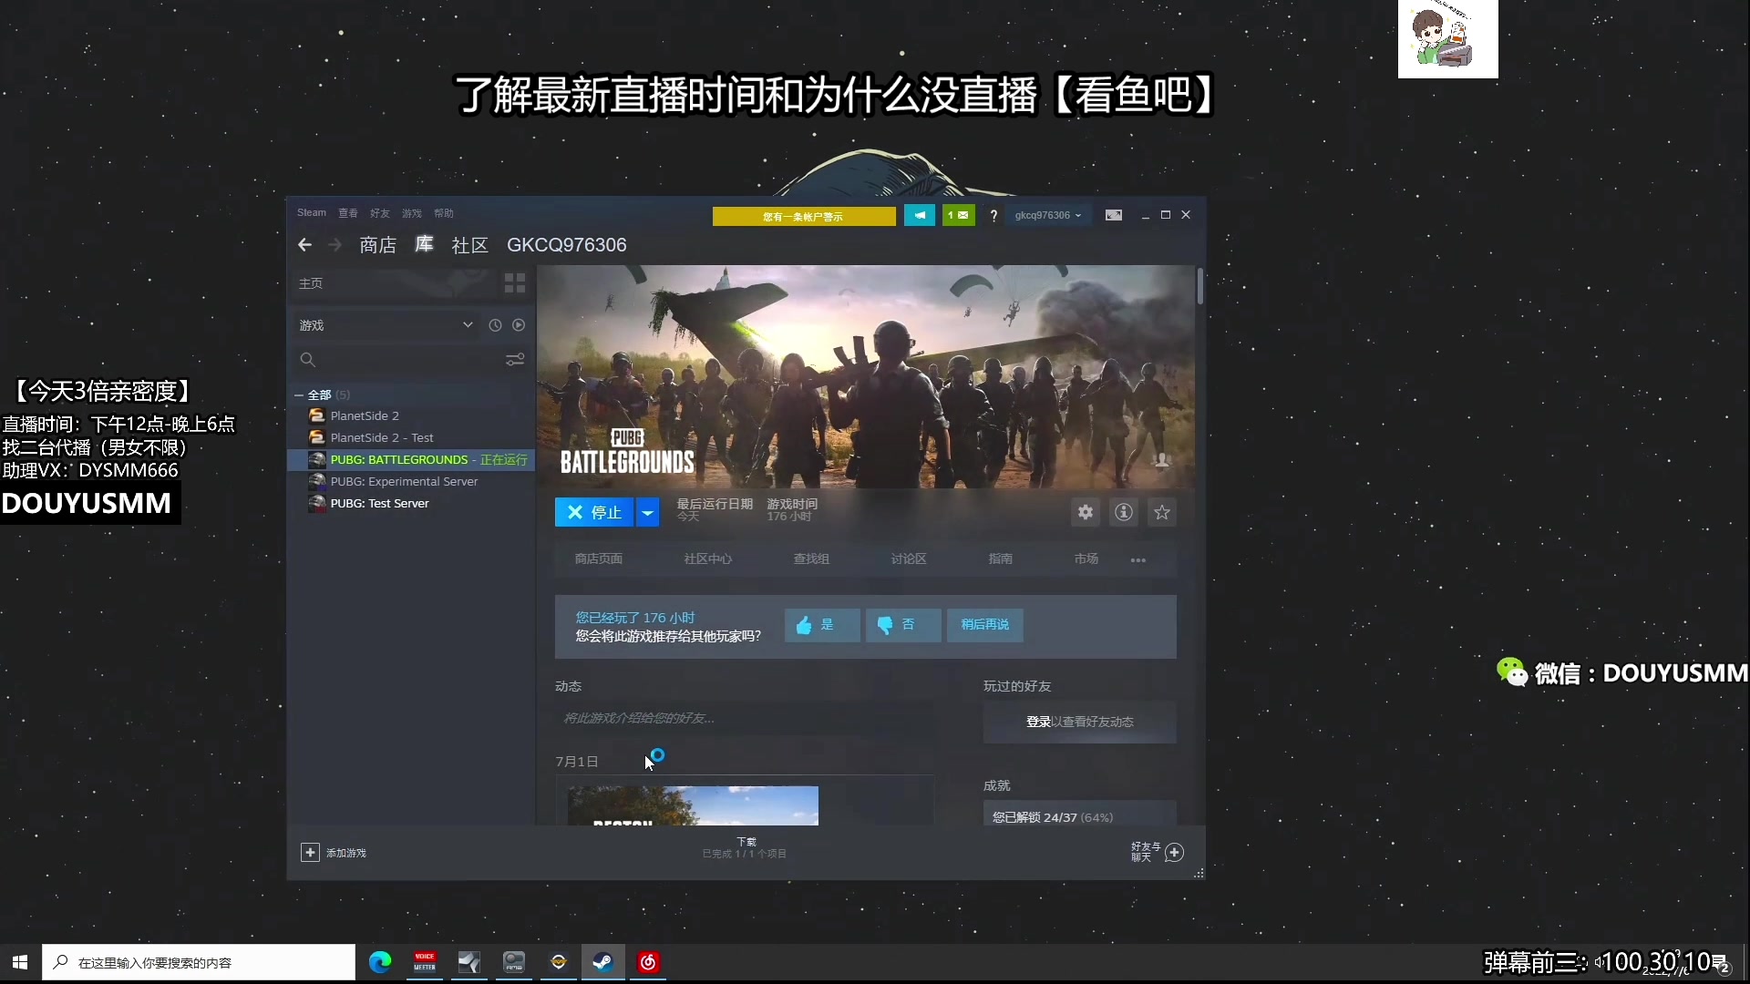Open the 游戏 menu in the menu bar
This screenshot has height=984, width=1750.
pyautogui.click(x=412, y=213)
